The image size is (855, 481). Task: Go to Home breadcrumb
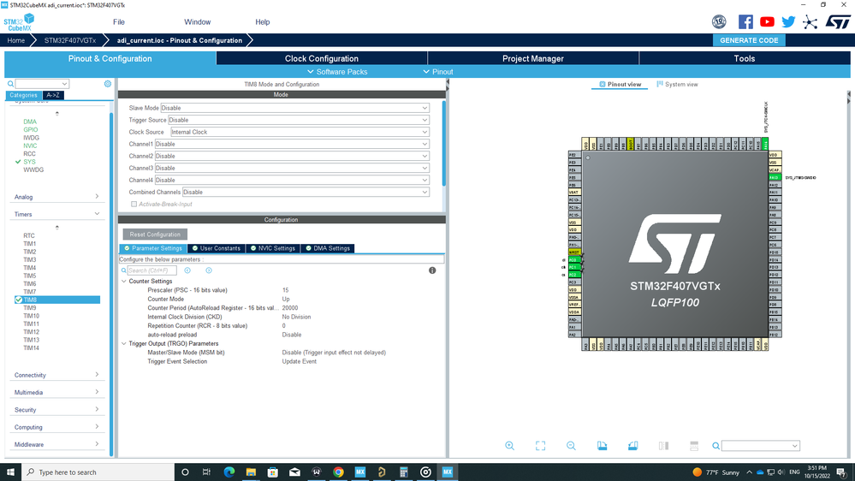[15, 40]
